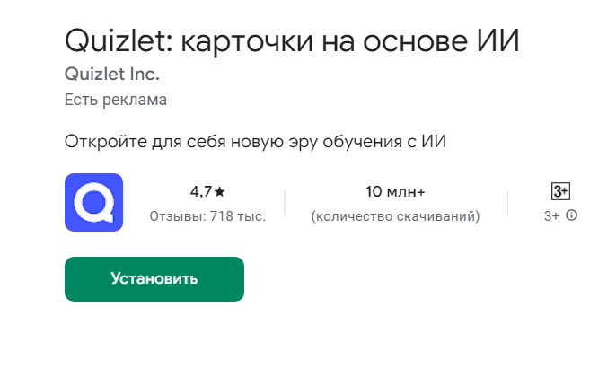The height and width of the screenshot is (369, 616).
Task: Click the Quizlet app icon
Action: tap(93, 203)
